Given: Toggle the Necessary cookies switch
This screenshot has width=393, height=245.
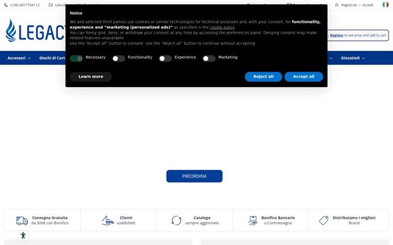Looking at the screenshot, I should pos(76,58).
